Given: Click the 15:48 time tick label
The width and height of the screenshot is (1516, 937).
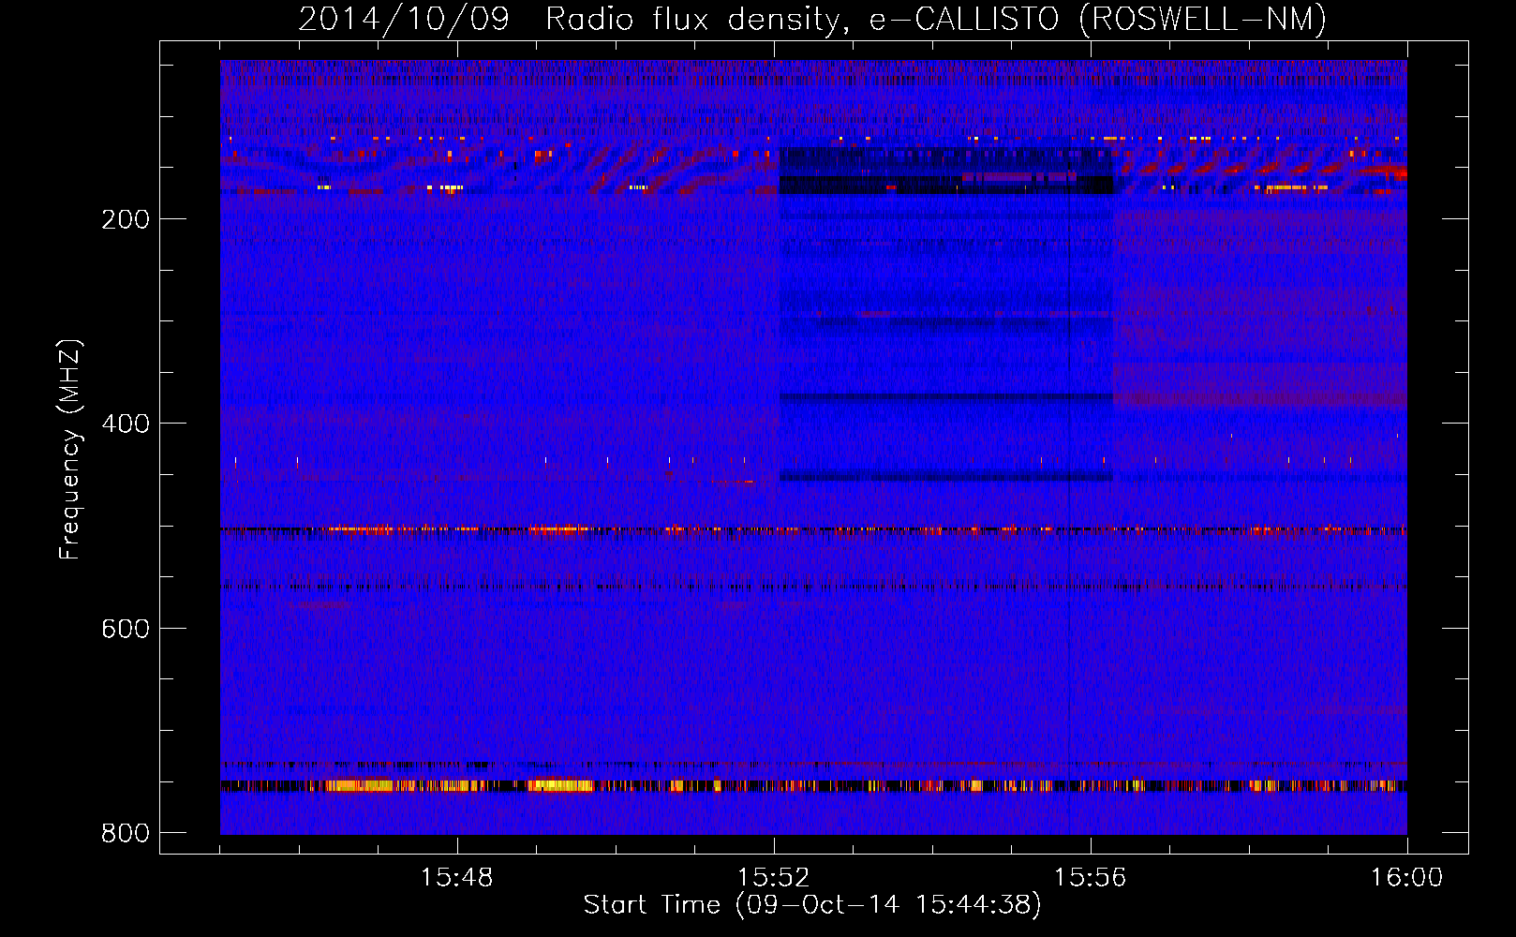Looking at the screenshot, I should tap(456, 878).
